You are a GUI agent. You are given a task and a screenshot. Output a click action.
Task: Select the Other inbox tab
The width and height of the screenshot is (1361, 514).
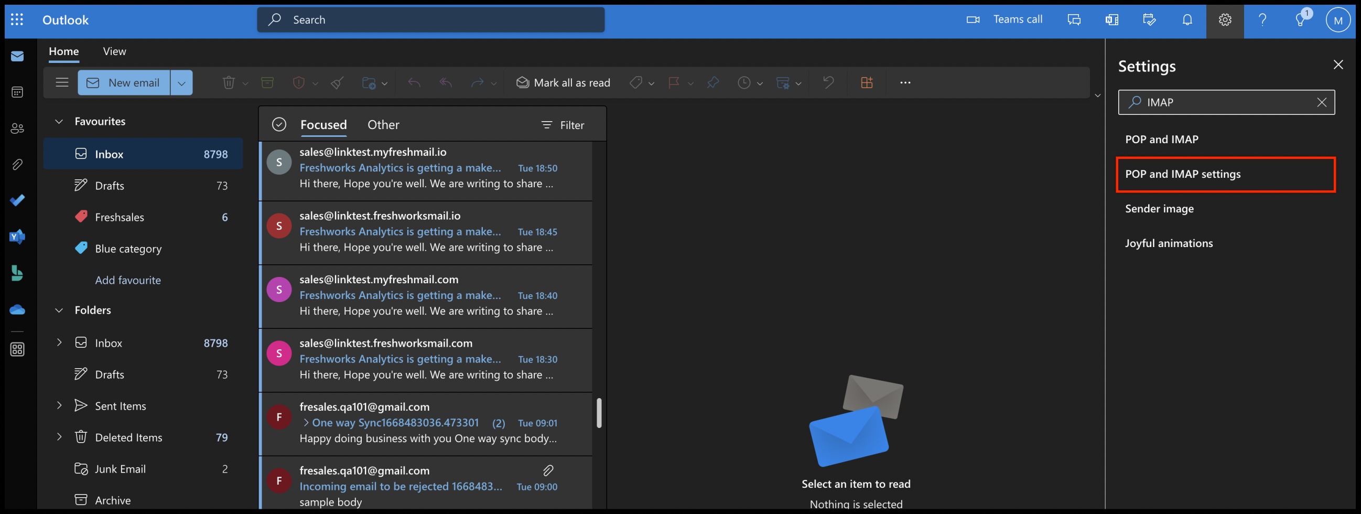tap(384, 125)
